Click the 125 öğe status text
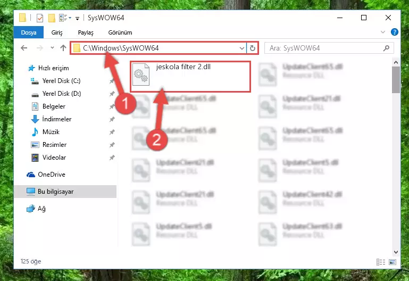 click(x=31, y=261)
